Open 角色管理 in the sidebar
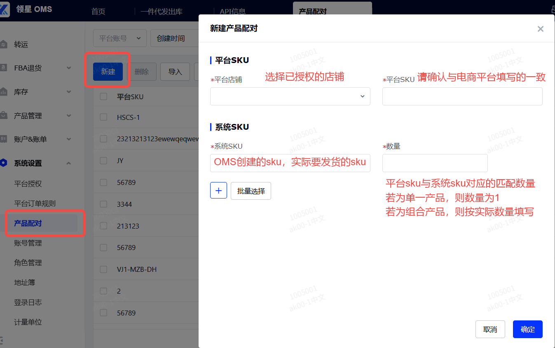 coord(28,263)
